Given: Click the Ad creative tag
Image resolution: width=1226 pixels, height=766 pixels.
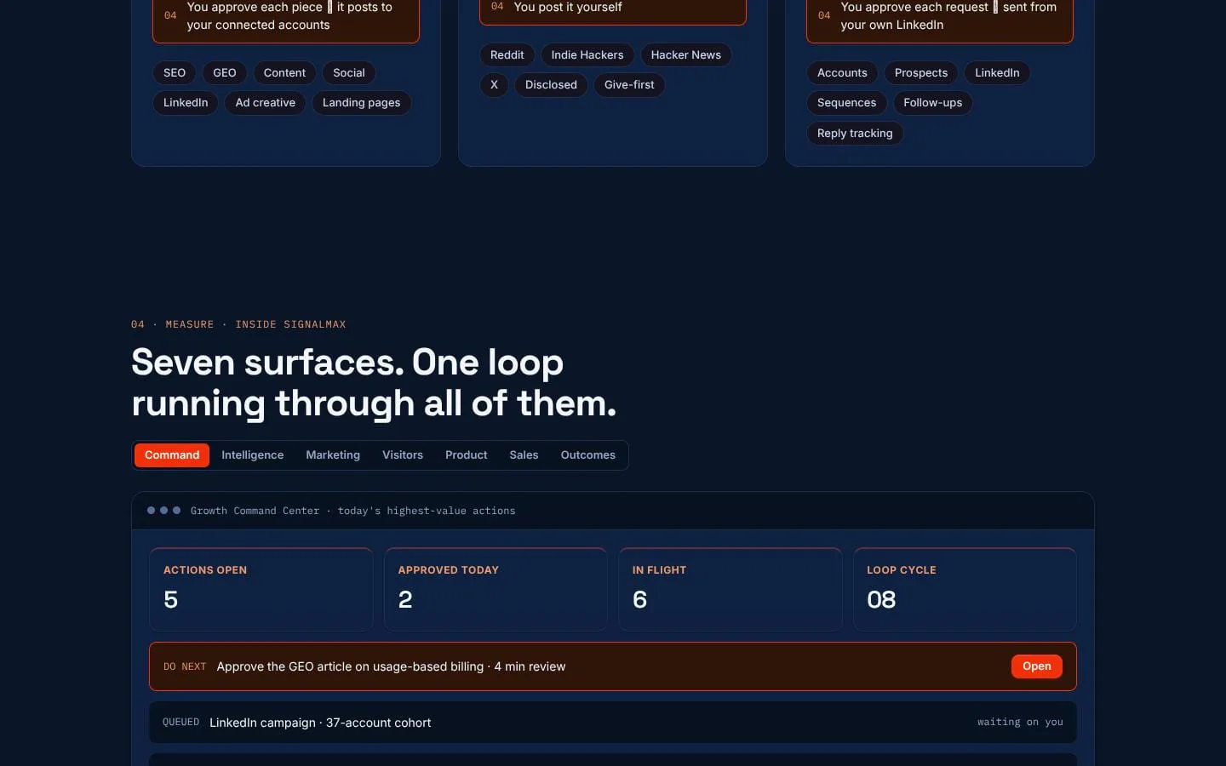Looking at the screenshot, I should pyautogui.click(x=266, y=103).
